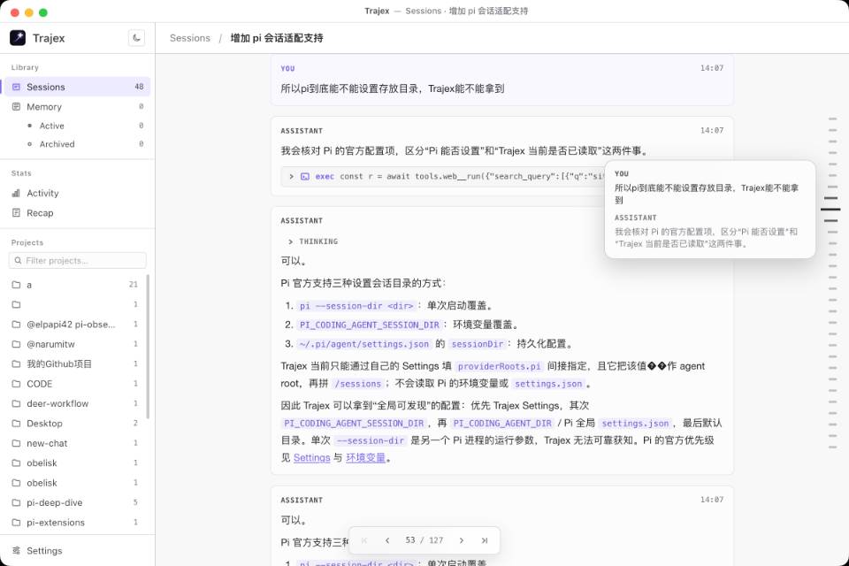
Task: Click the Sessions list icon
Action: 16,87
